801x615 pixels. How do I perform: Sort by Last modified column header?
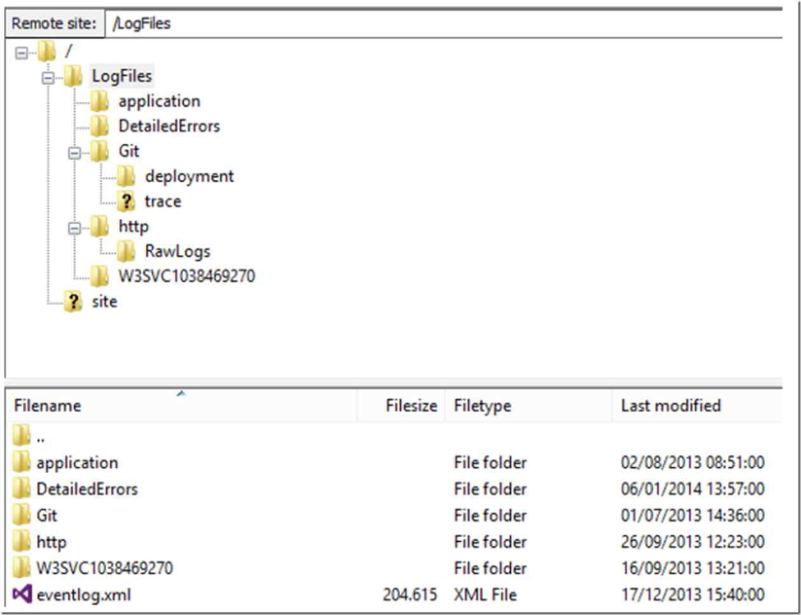[671, 406]
